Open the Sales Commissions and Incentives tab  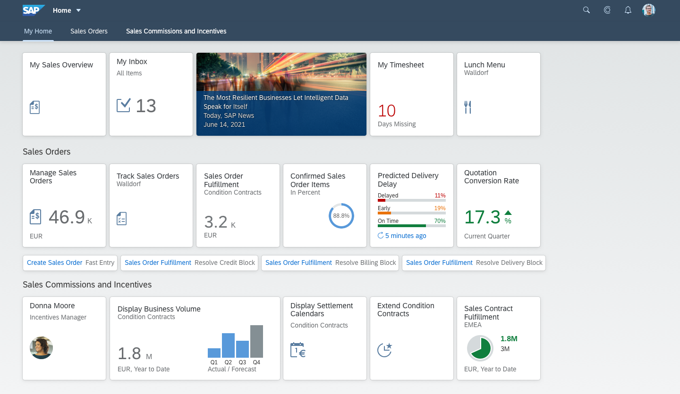[x=176, y=31]
